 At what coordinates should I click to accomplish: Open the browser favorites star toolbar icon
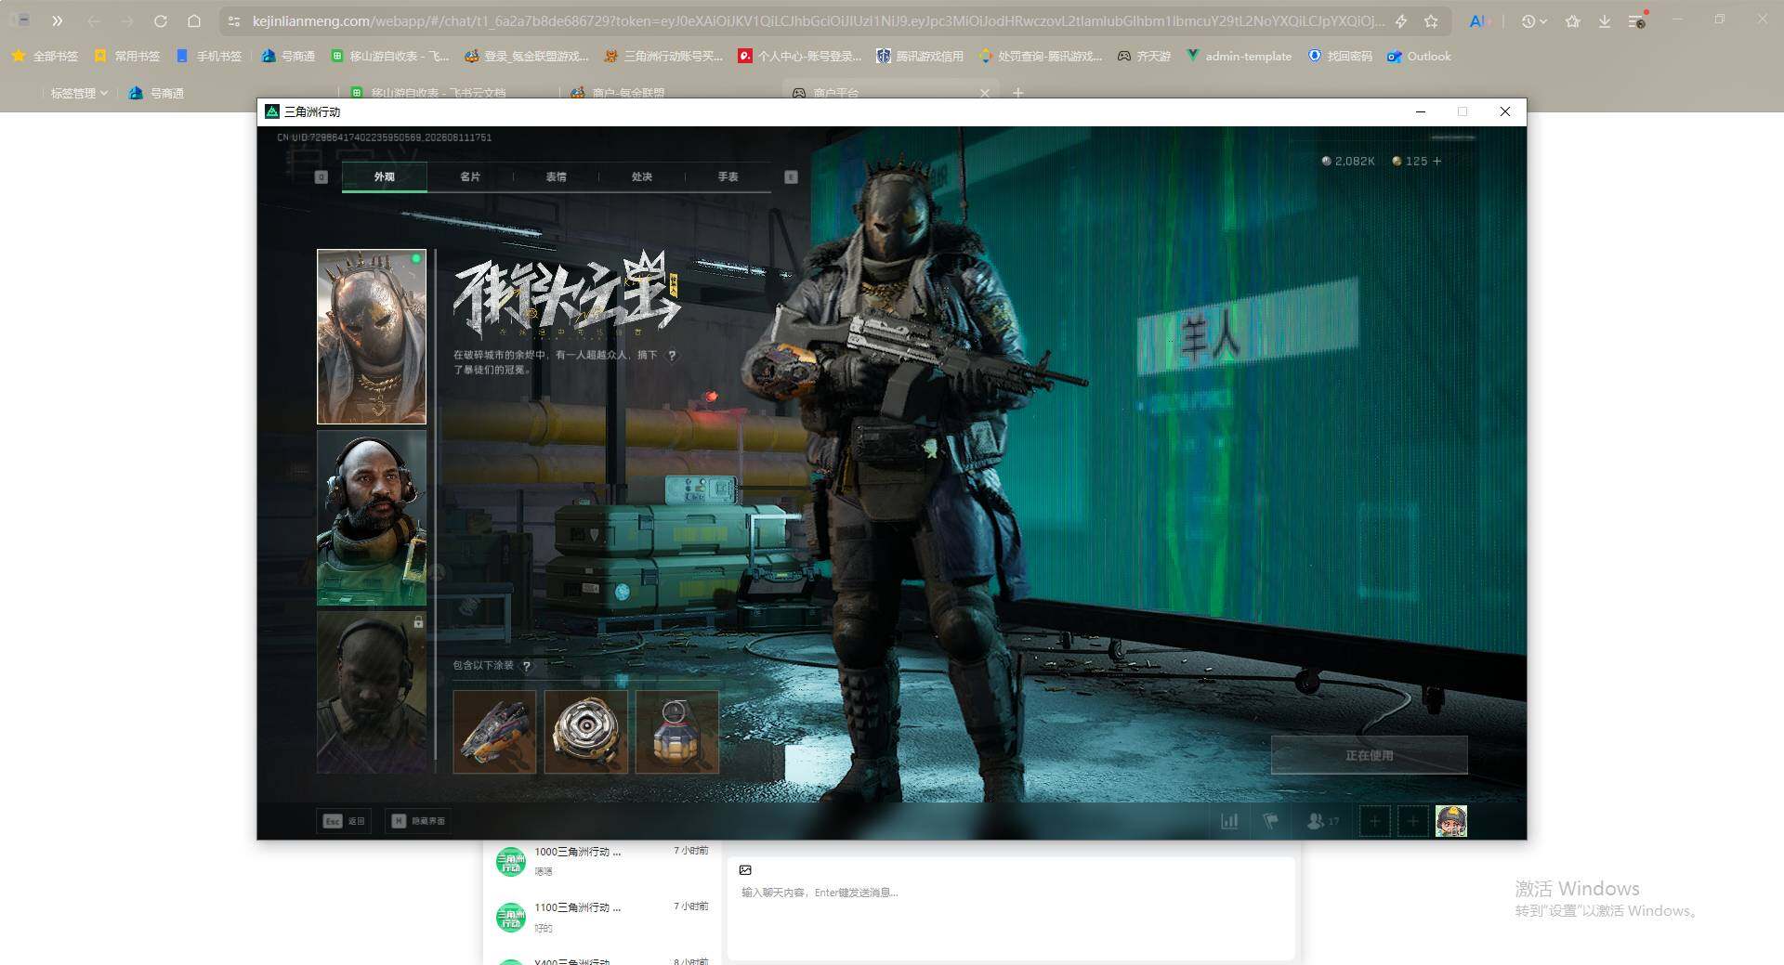(x=1572, y=20)
